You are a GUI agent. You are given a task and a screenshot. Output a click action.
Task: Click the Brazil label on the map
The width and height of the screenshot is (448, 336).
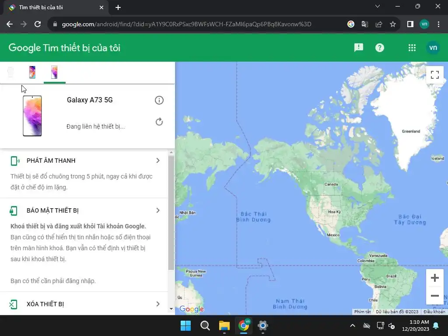click(391, 276)
